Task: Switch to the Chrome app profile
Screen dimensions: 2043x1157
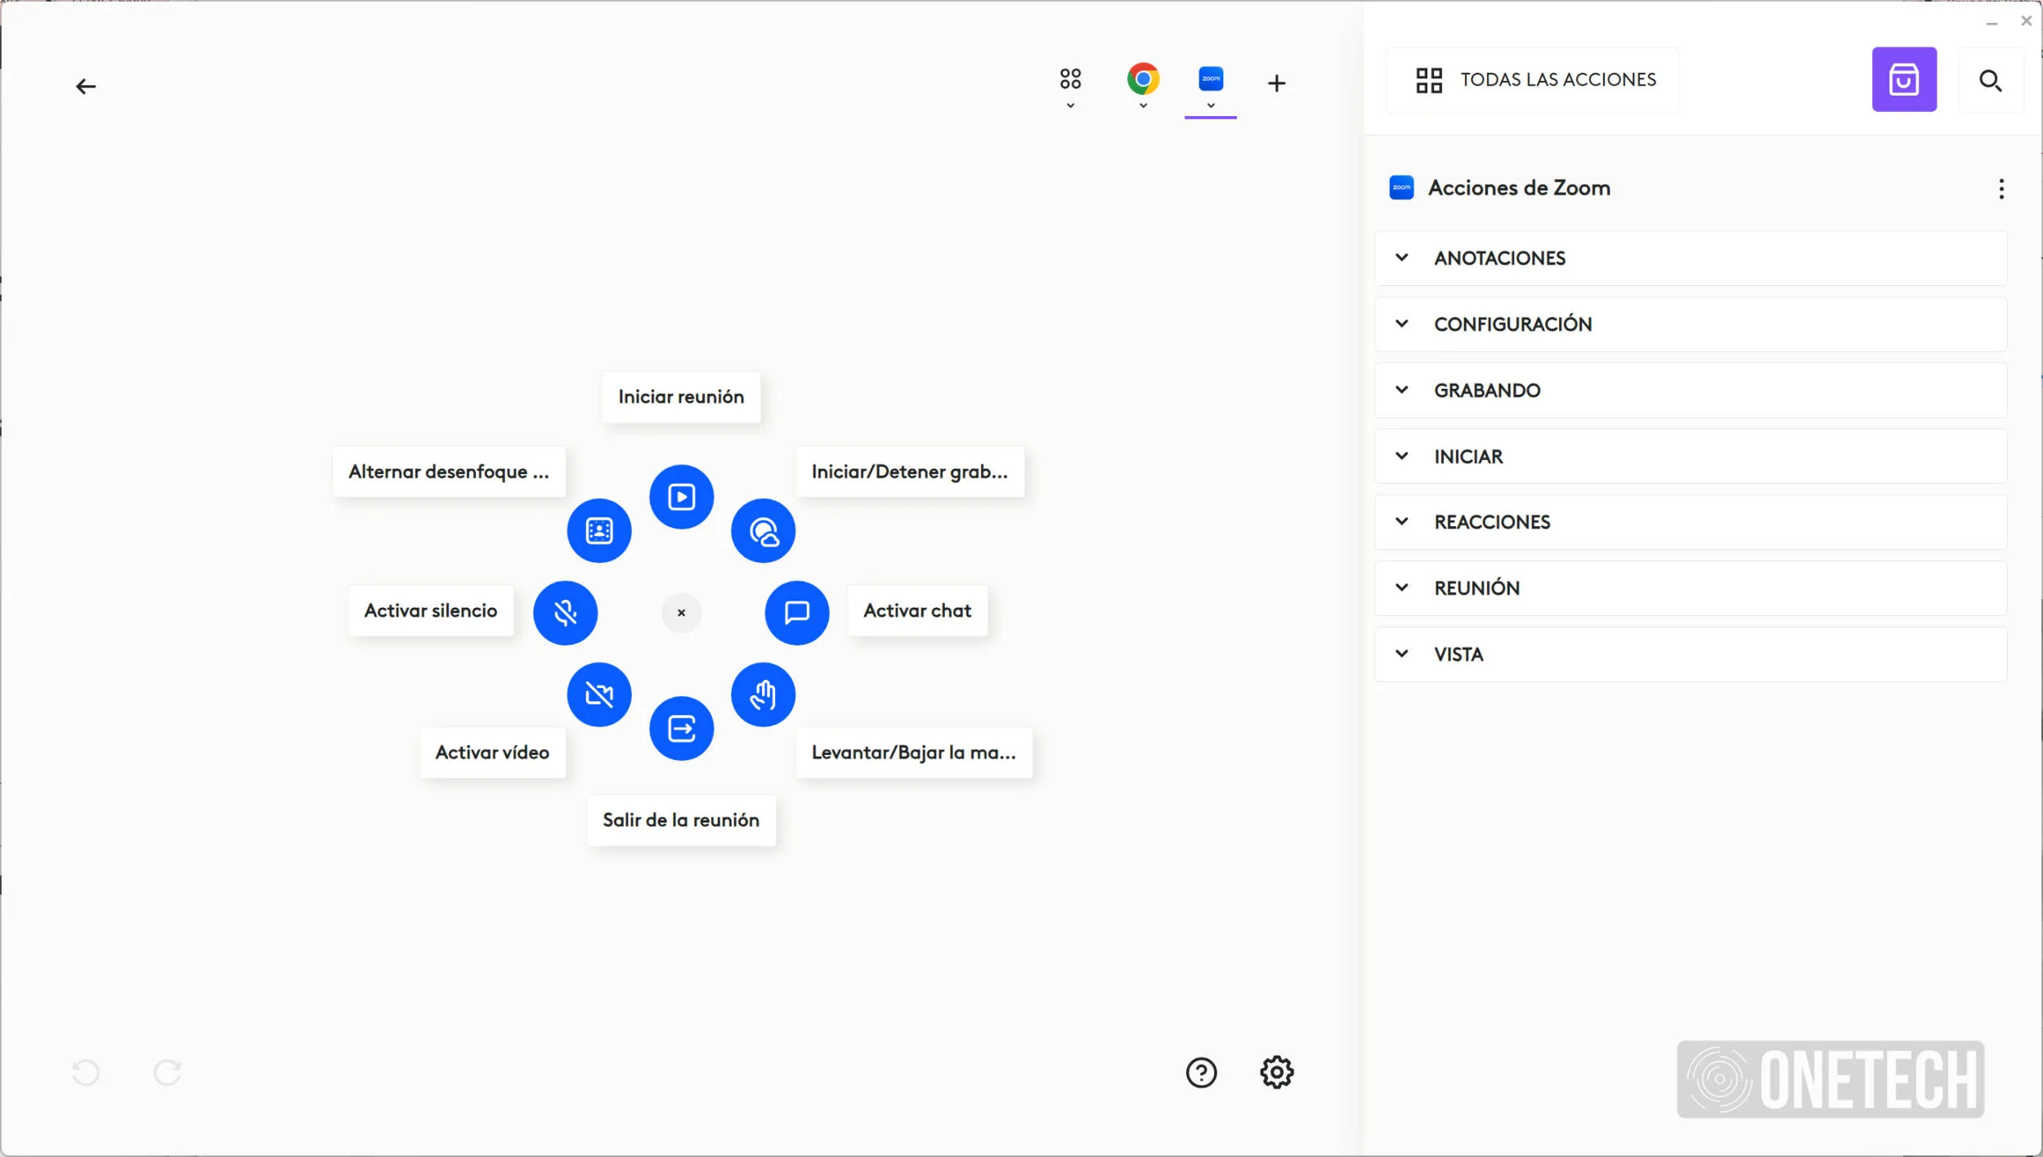Action: [1142, 79]
